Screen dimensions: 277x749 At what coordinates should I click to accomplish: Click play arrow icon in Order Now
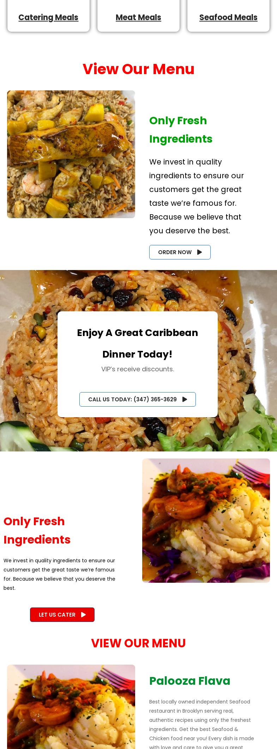pyautogui.click(x=200, y=252)
